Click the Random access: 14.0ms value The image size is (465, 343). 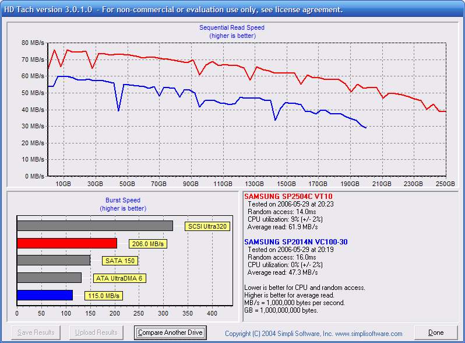pyautogui.click(x=281, y=212)
